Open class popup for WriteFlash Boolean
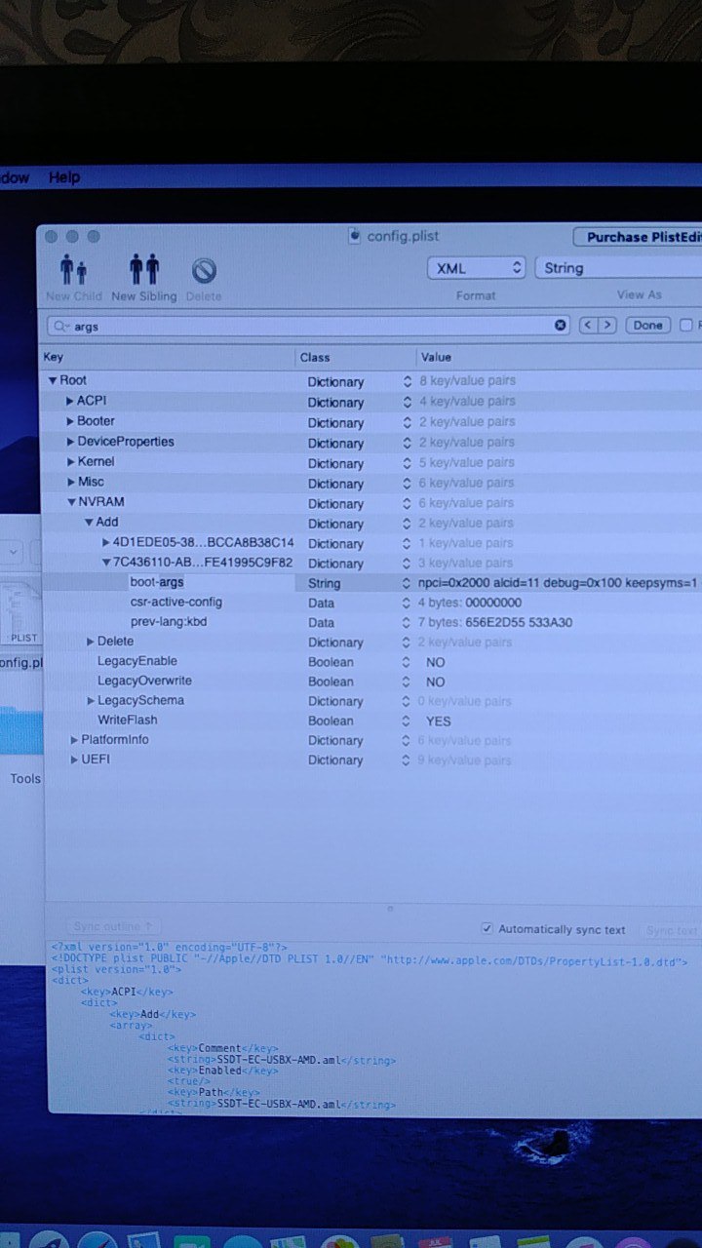Viewport: 702px width, 1248px height. (407, 721)
